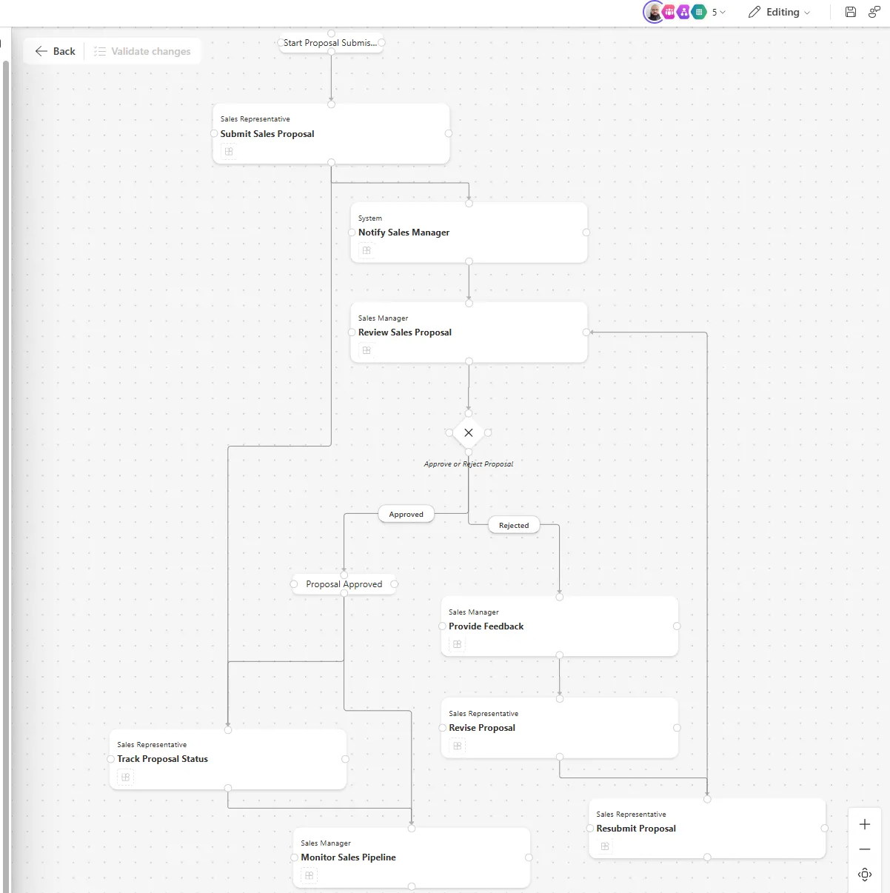Click left connector of Review Sales Proposal

(352, 332)
